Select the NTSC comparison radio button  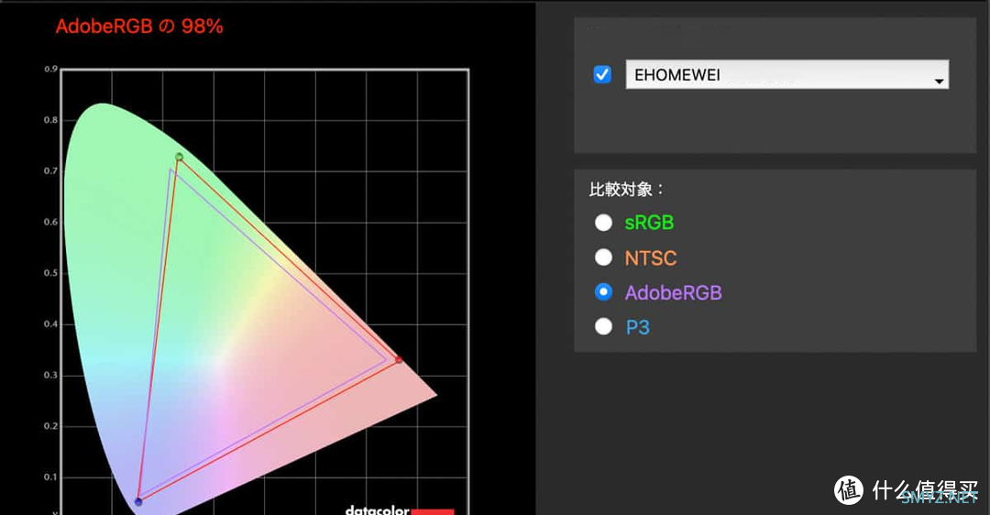click(x=603, y=257)
